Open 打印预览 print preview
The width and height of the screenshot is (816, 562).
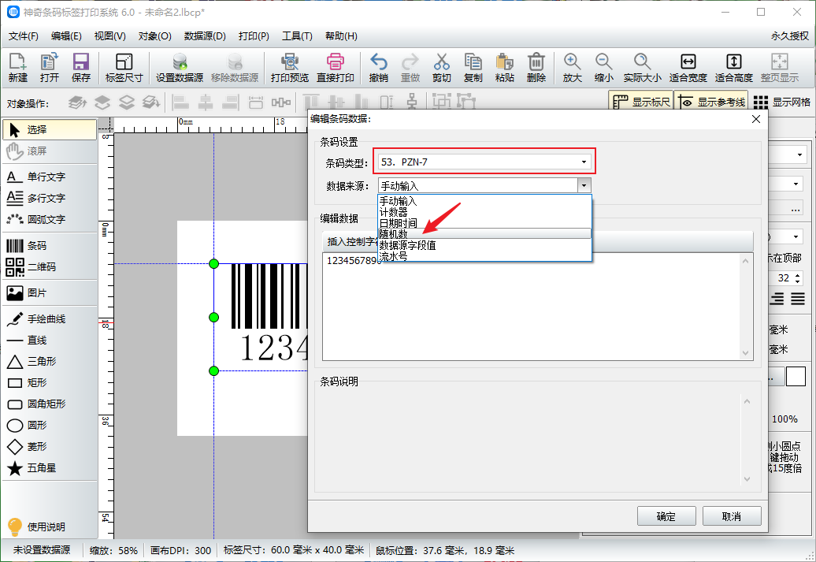click(289, 68)
